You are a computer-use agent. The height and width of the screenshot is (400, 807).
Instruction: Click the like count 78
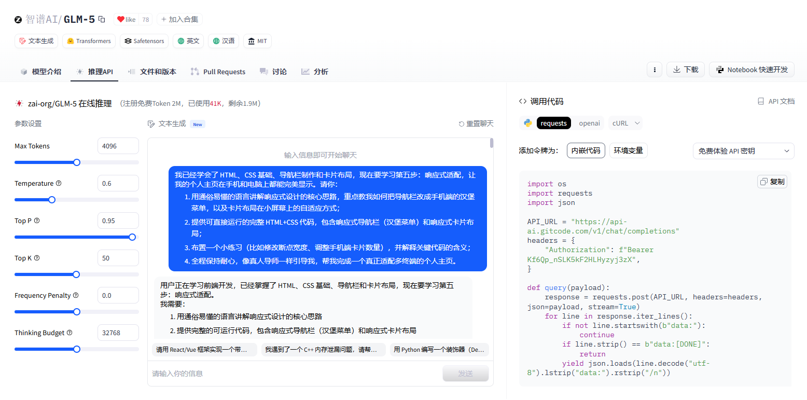click(x=146, y=19)
